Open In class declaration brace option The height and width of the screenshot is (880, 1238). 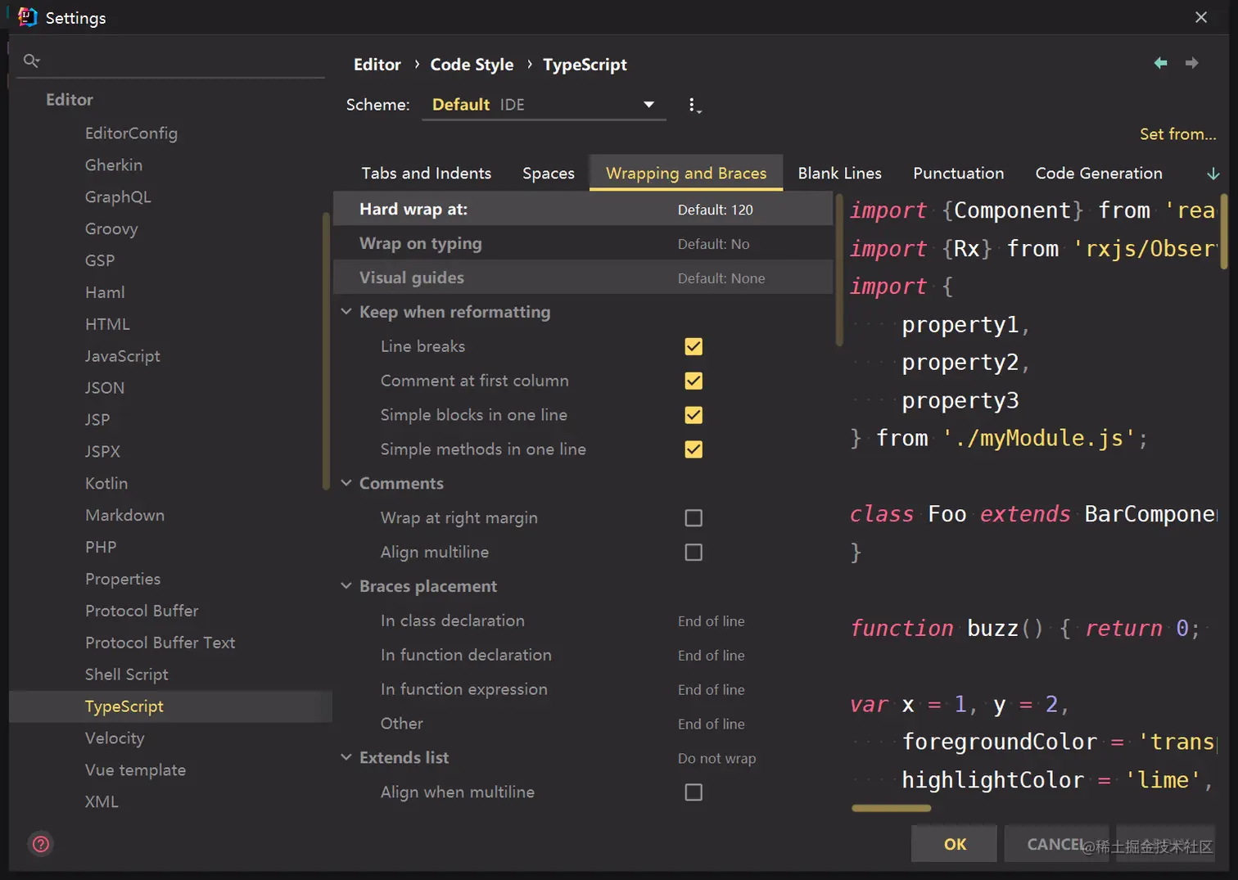tap(711, 621)
